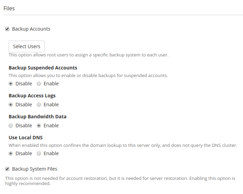Image resolution: width=243 pixels, height=194 pixels.
Task: Click the Files section heading
Action: 9,8
